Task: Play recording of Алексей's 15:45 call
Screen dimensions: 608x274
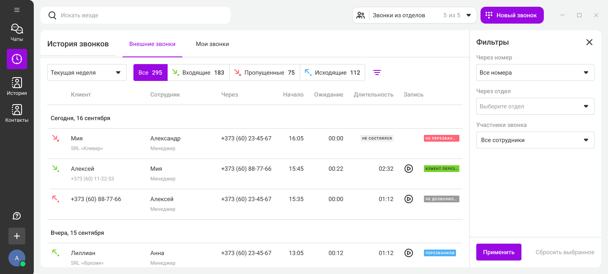Action: [408, 169]
